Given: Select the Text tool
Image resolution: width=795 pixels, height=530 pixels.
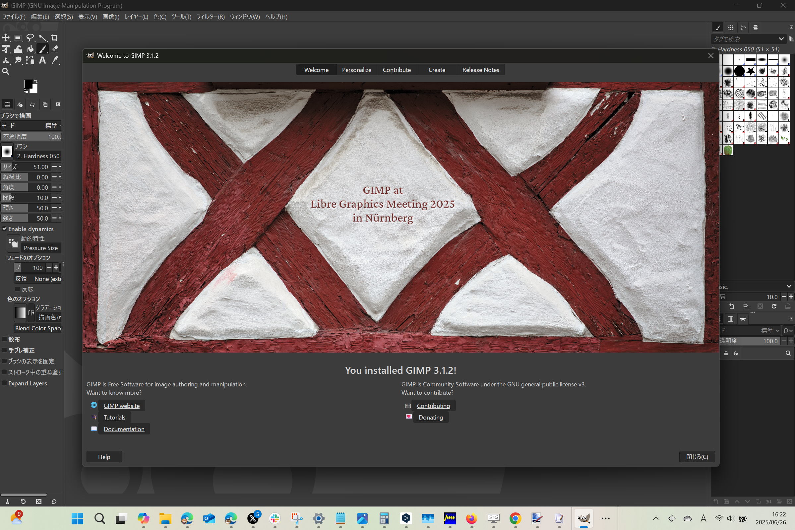Looking at the screenshot, I should [x=42, y=60].
